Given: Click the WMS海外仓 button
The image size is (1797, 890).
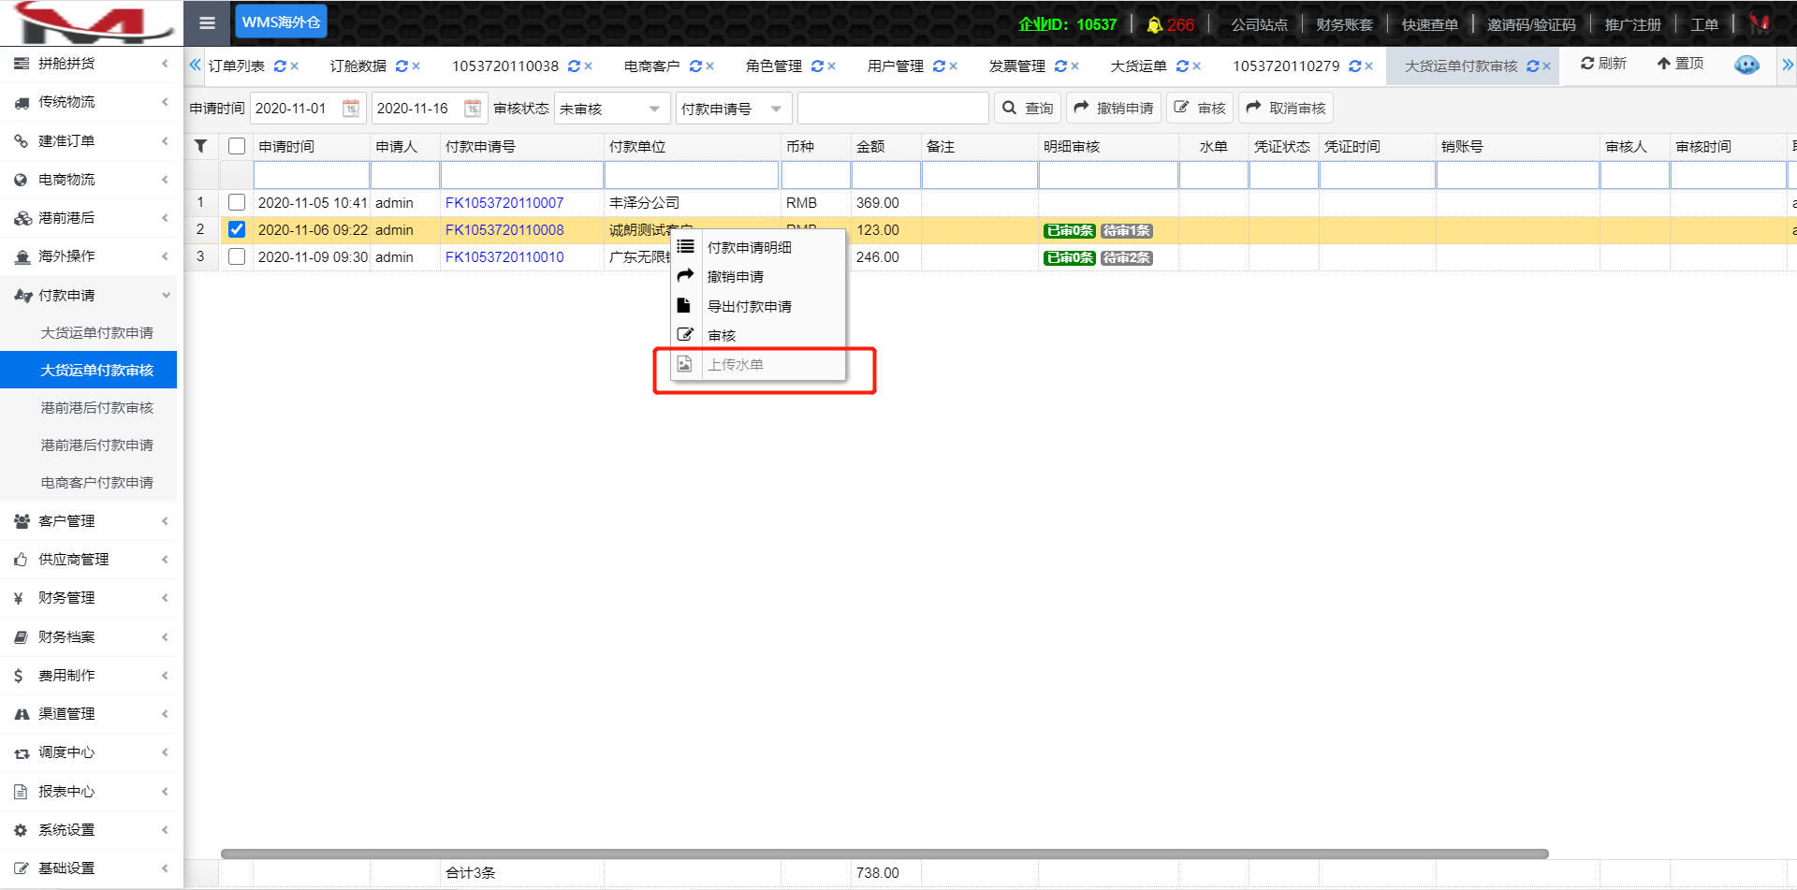Looking at the screenshot, I should pos(281,22).
